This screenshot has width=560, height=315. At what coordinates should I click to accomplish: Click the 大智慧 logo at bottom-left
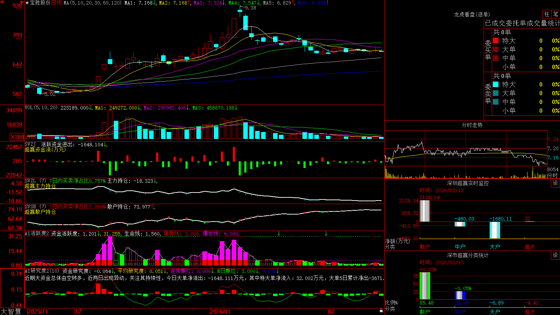[x=11, y=311]
